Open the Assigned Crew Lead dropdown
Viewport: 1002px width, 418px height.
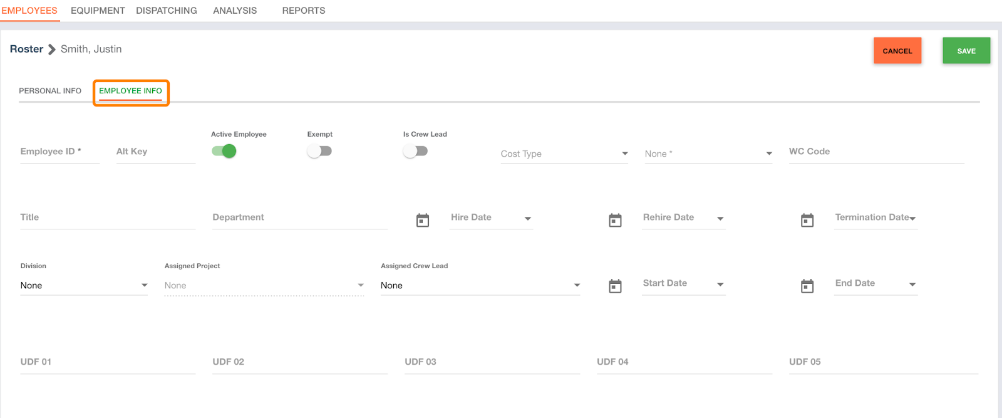pos(480,285)
